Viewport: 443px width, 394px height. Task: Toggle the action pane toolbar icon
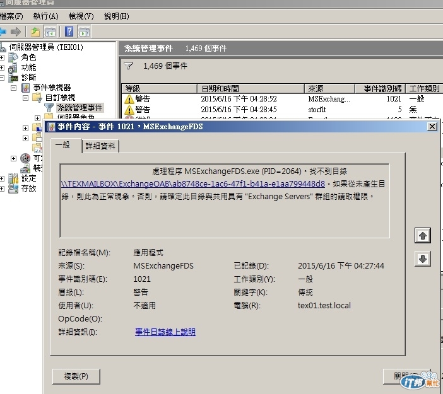coord(84,32)
